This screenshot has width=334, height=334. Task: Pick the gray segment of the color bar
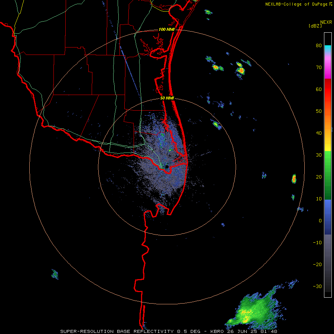328,263
